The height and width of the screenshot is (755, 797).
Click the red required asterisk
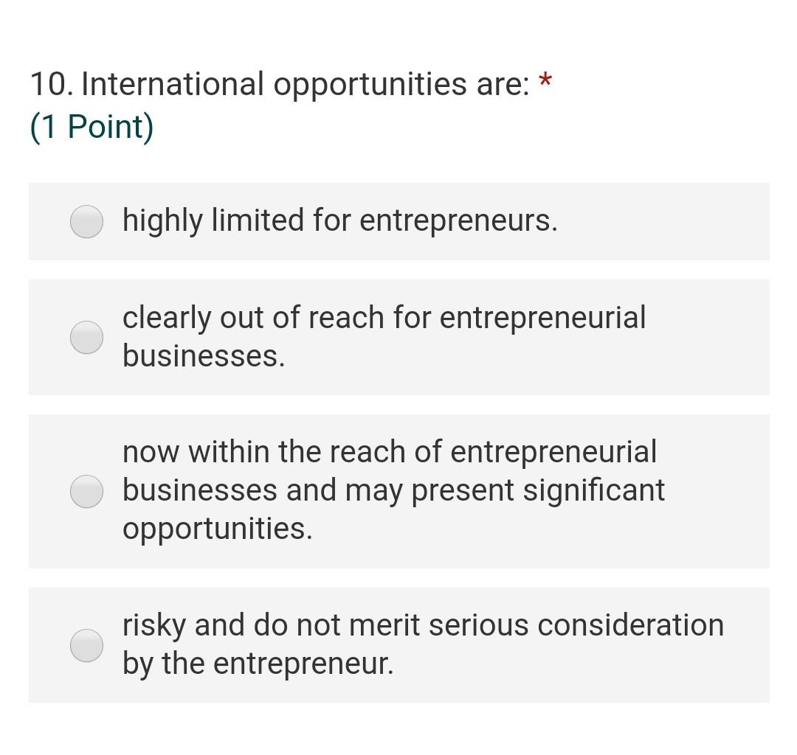pos(544,81)
